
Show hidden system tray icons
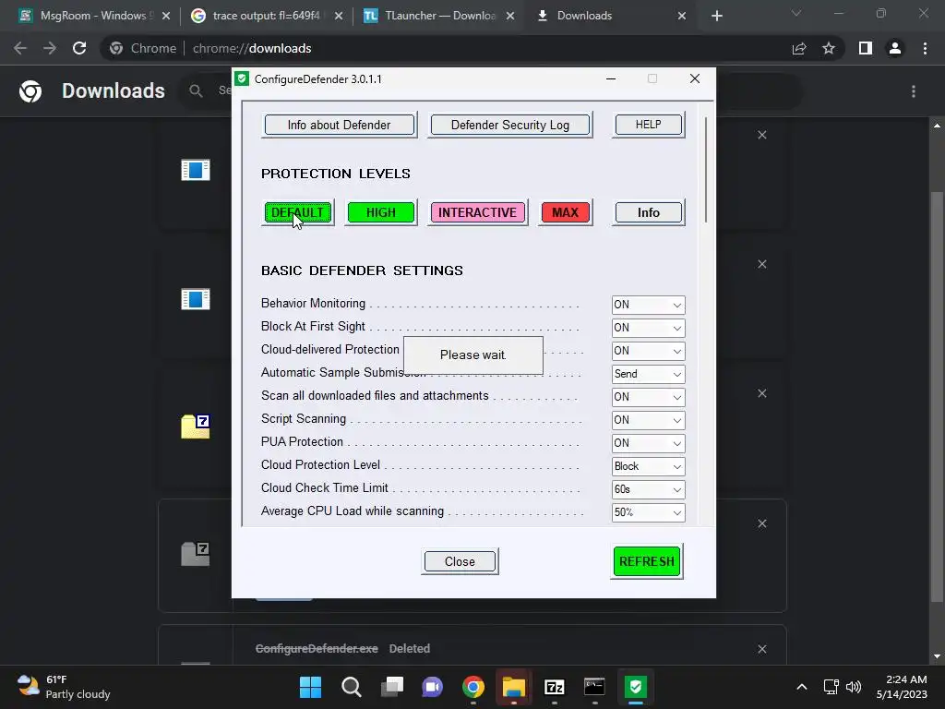(x=802, y=687)
